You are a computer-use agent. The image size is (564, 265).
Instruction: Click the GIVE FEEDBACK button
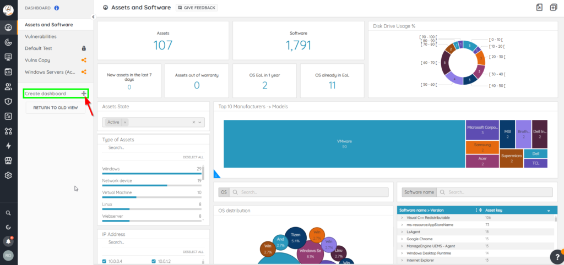(x=197, y=8)
